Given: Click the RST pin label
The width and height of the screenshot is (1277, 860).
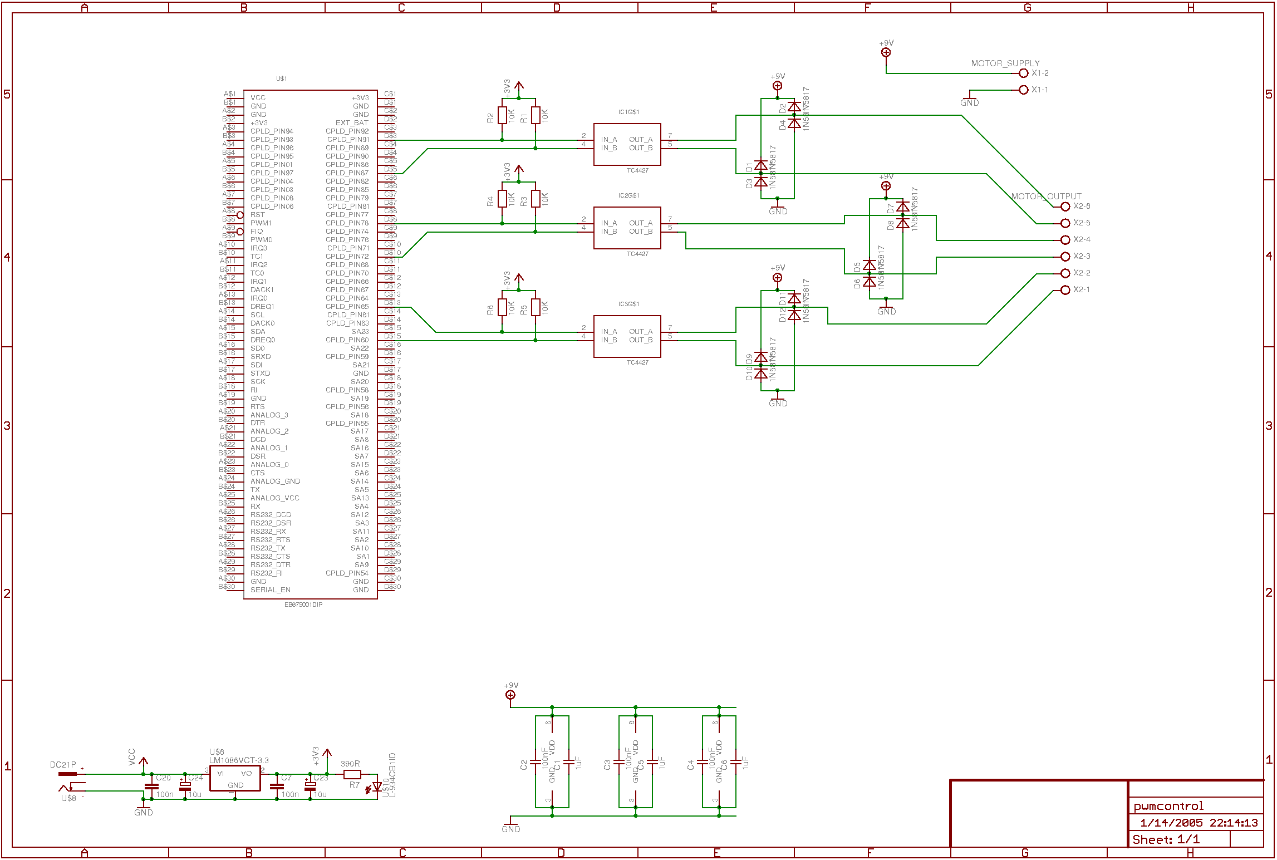Looking at the screenshot, I should tap(258, 215).
